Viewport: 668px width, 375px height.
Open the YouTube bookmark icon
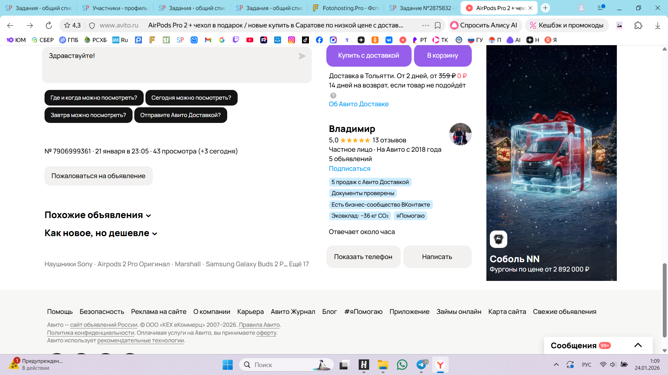[250, 40]
